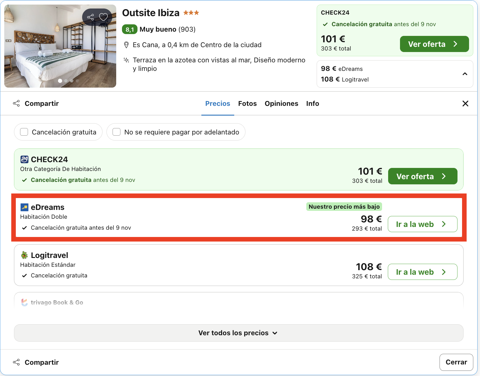Viewport: 480px width, 376px height.
Task: Save hotel with heart icon on photo
Action: point(103,17)
